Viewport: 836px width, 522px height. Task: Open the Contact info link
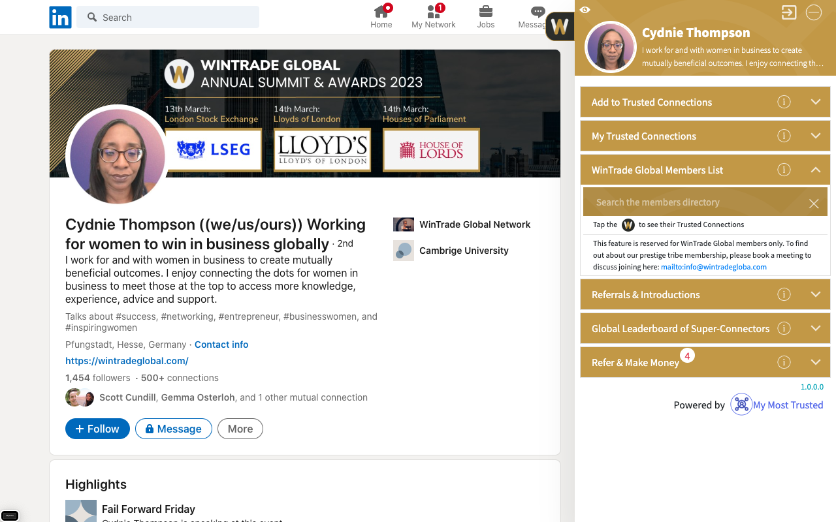click(221, 345)
